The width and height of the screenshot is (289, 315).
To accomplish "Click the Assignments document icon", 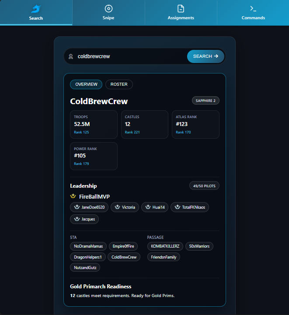I will pyautogui.click(x=181, y=8).
